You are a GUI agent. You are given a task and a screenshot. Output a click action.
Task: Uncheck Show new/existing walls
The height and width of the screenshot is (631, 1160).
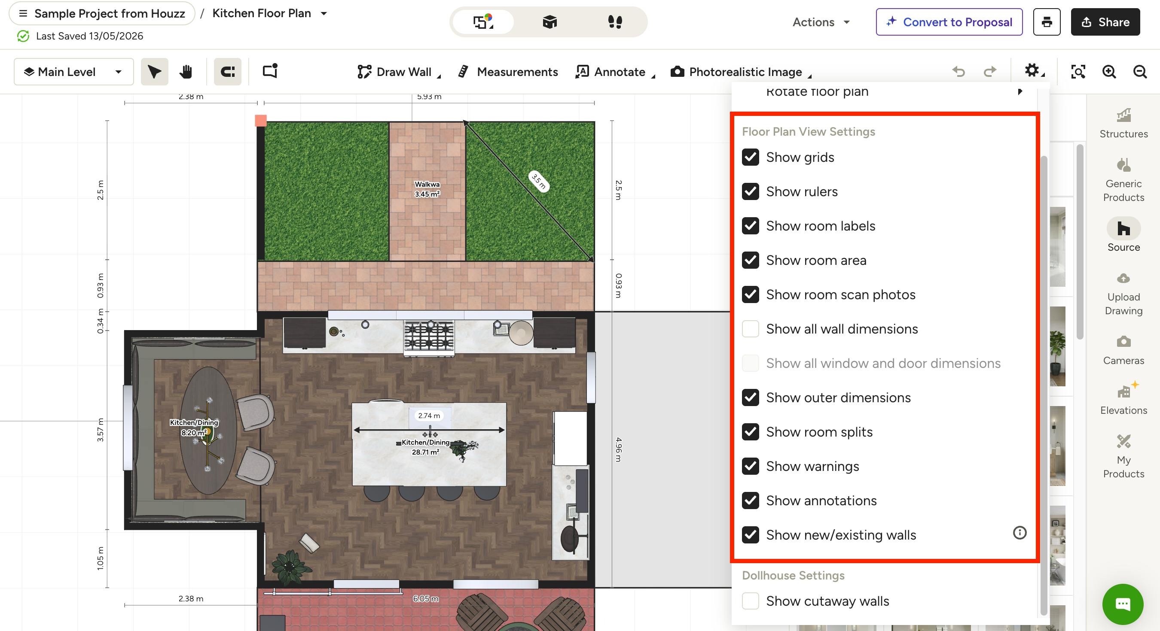[750, 535]
